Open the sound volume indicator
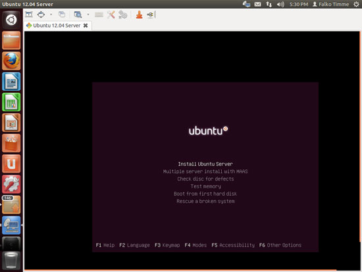The image size is (362, 272). point(280,4)
